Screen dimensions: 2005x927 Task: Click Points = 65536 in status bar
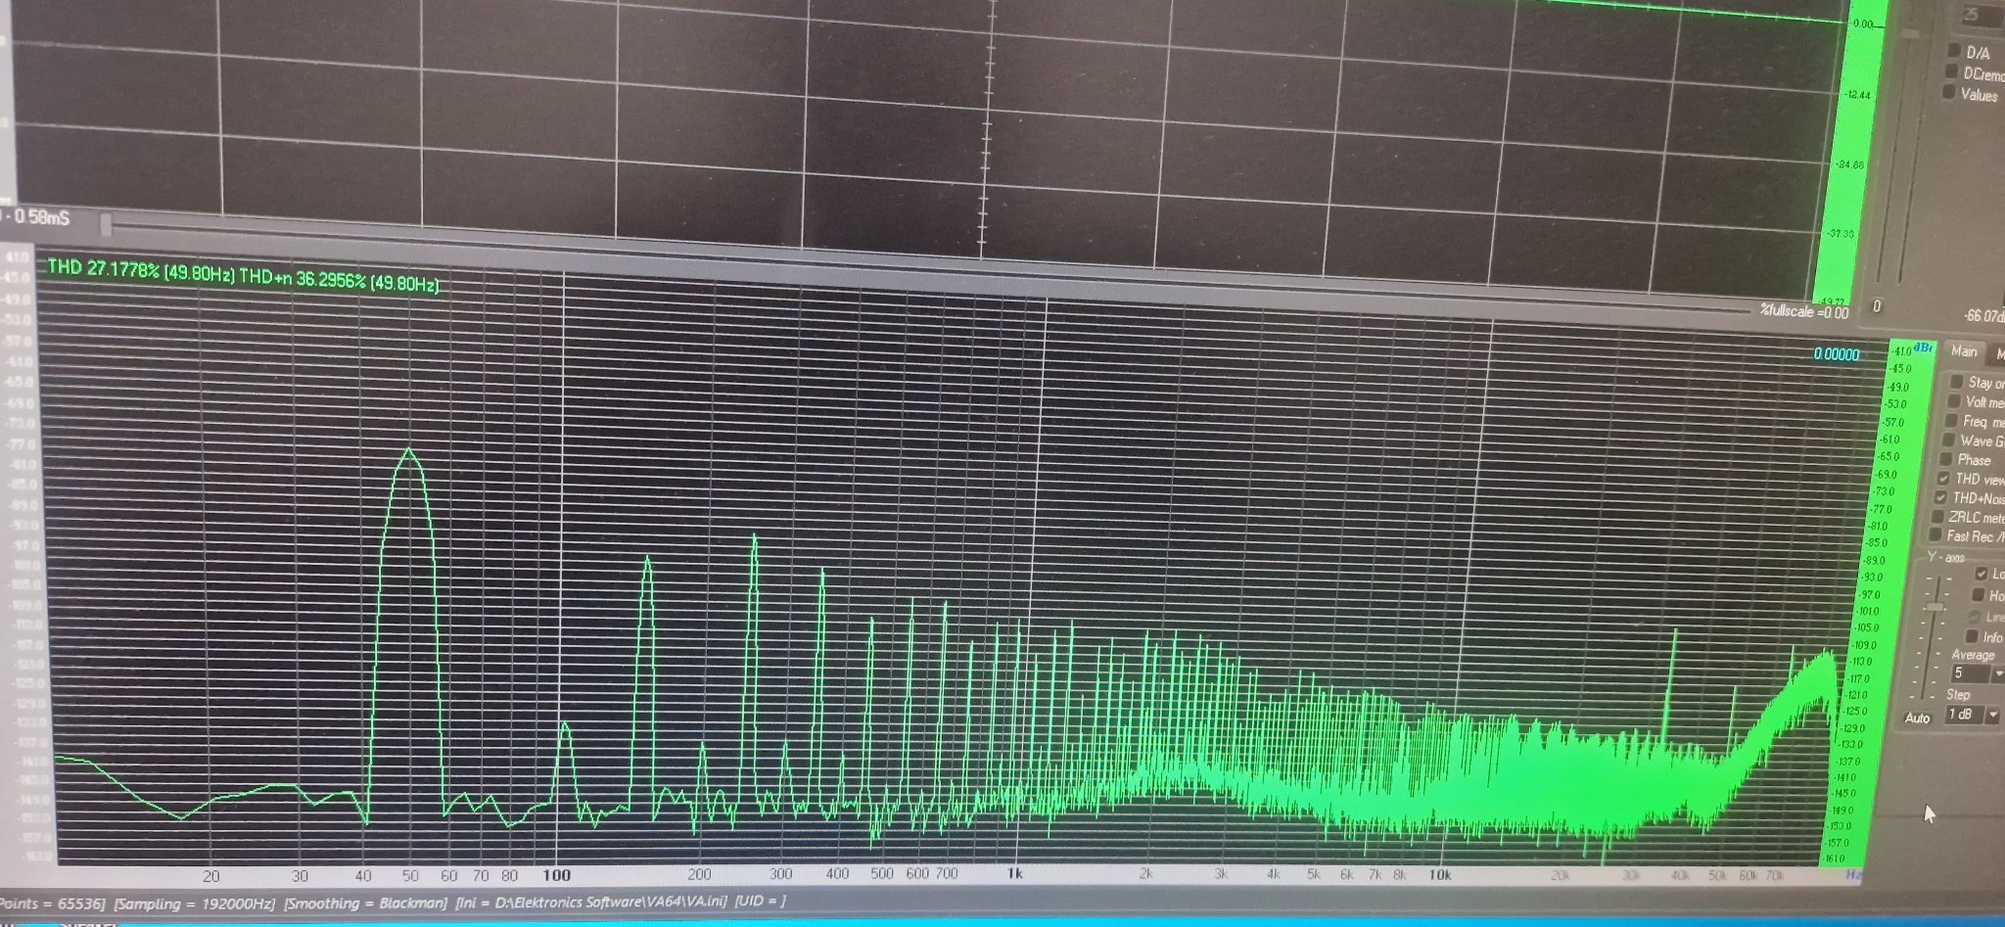pyautogui.click(x=52, y=905)
